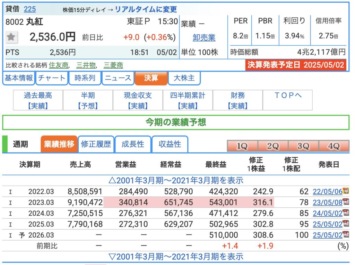This screenshot has height=265, width=355.
Task: Select the 2023.03 sales value 9,190,472
Action: pos(85,202)
